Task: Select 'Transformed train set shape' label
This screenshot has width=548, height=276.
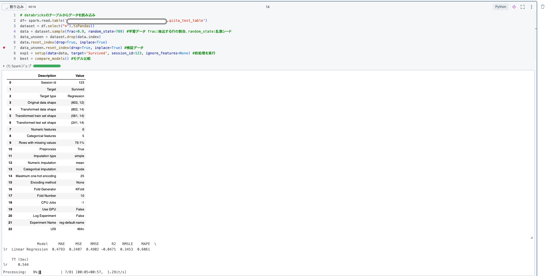Action: [x=36, y=116]
